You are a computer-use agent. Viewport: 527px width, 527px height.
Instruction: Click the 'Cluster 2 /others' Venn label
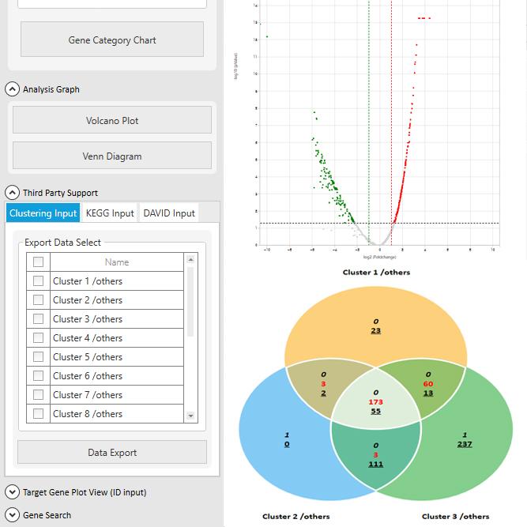pyautogui.click(x=295, y=517)
